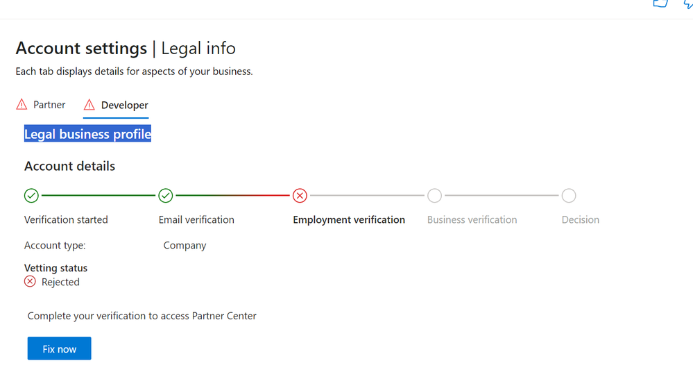Click the greyed Business verification label

(x=472, y=219)
